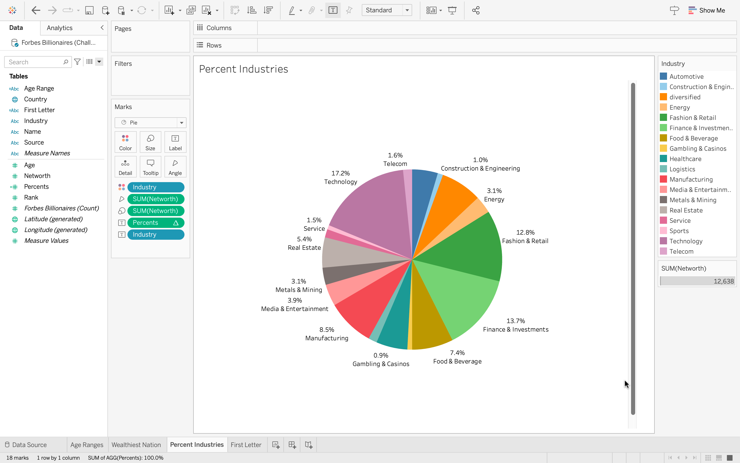Click the Sort ascending icon
This screenshot has width=740, height=463.
(251, 10)
